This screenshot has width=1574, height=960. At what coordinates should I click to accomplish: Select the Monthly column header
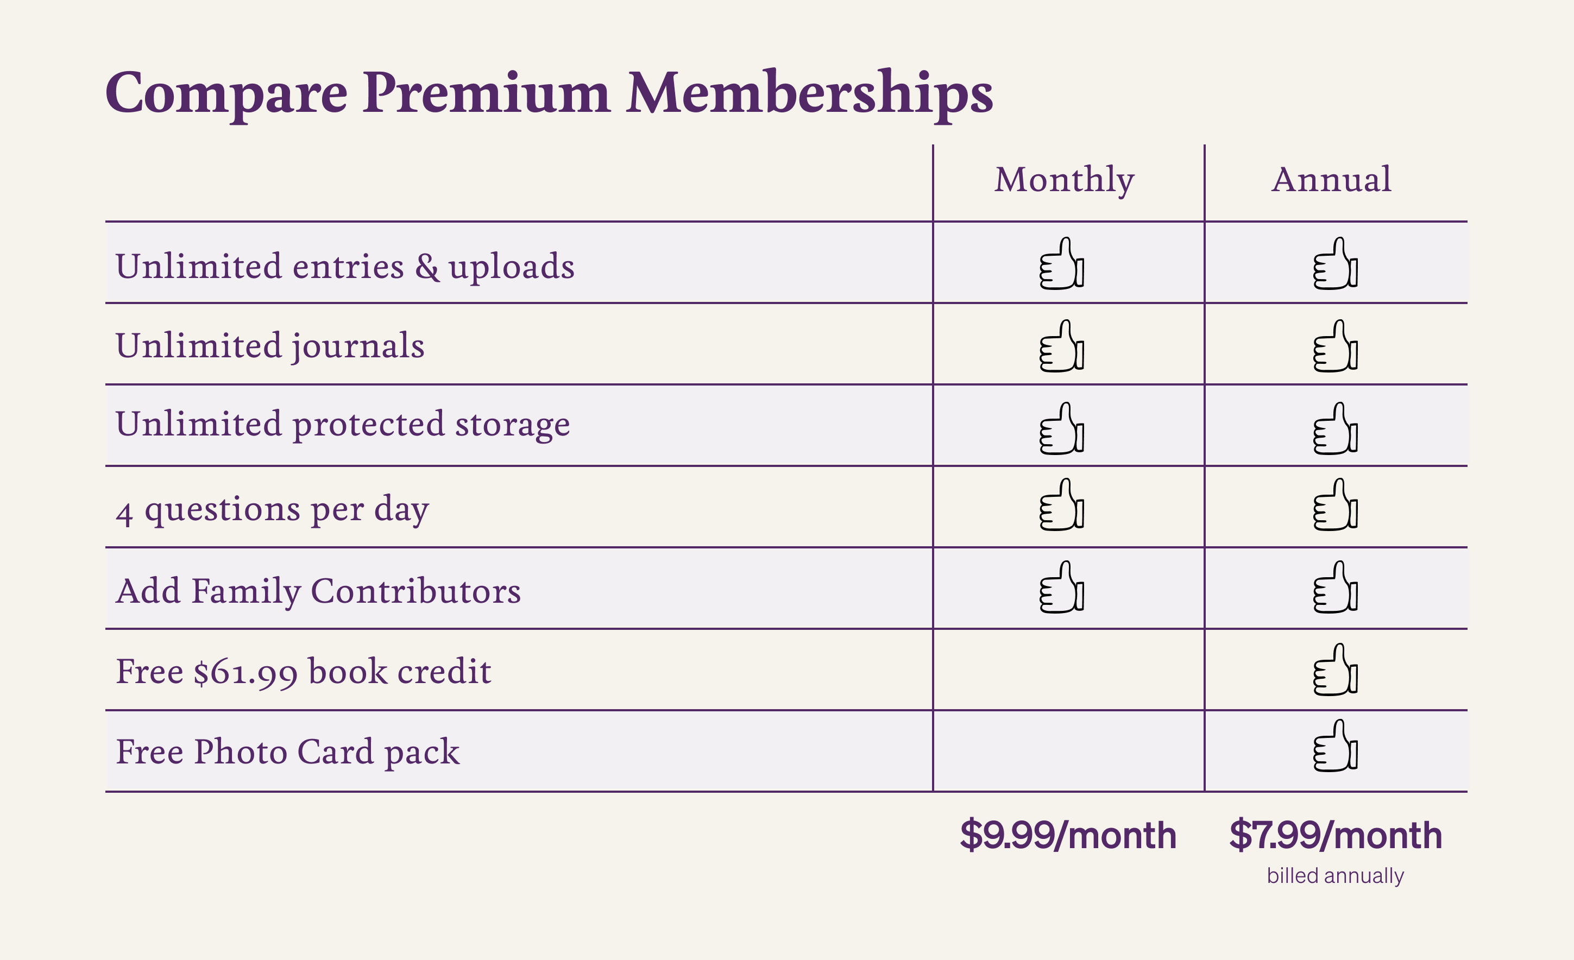coord(1064,181)
